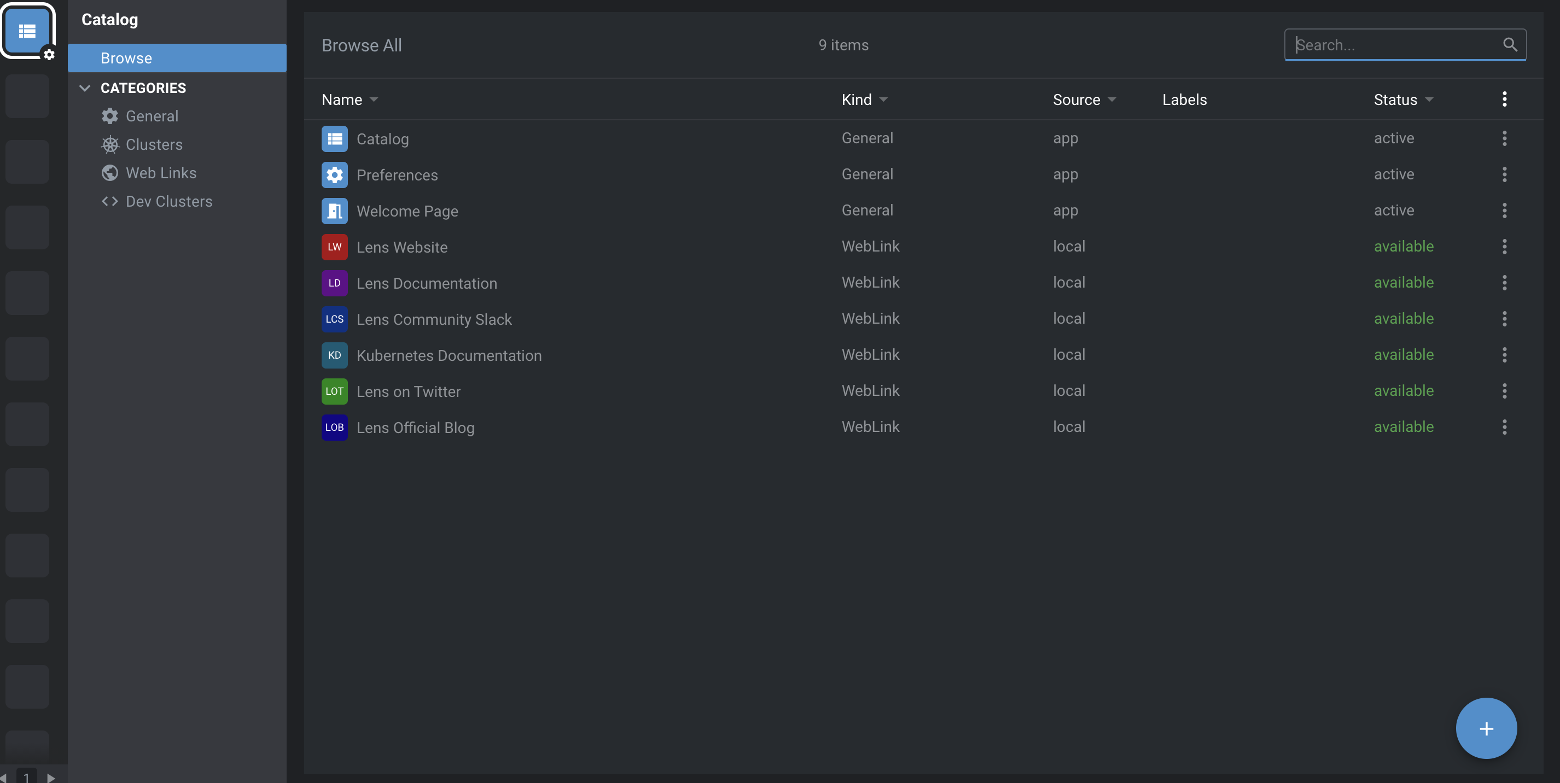This screenshot has height=783, width=1560.
Task: Open the Lens Official Blog row menu
Action: tap(1504, 427)
